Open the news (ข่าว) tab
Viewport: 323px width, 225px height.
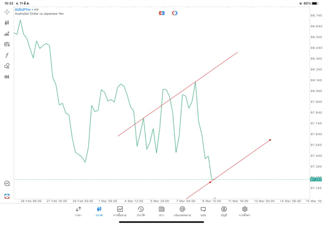pyautogui.click(x=161, y=211)
